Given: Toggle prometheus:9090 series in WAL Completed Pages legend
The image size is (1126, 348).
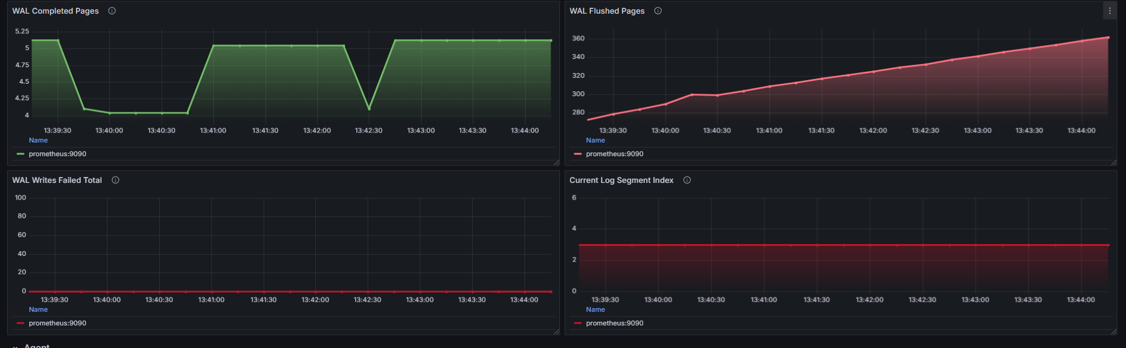Looking at the screenshot, I should [57, 154].
